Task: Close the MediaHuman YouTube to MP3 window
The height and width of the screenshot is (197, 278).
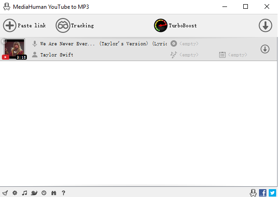Action: coord(267,7)
